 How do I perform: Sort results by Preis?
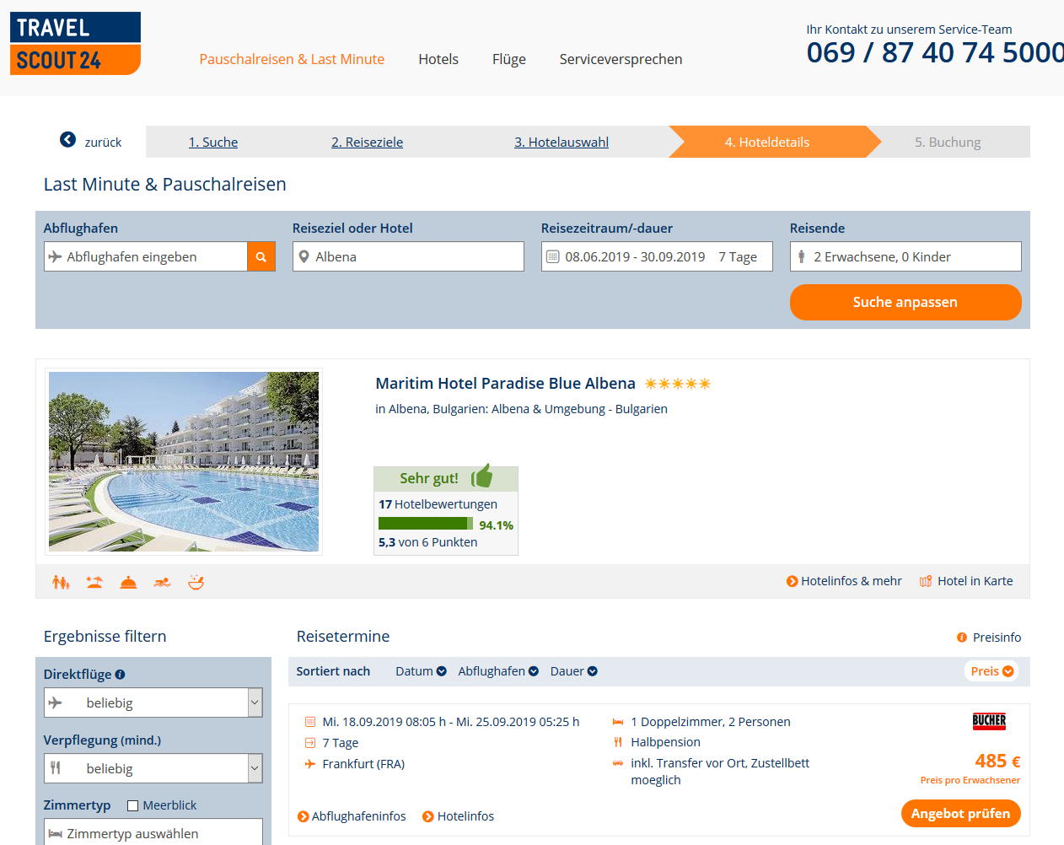[x=991, y=671]
